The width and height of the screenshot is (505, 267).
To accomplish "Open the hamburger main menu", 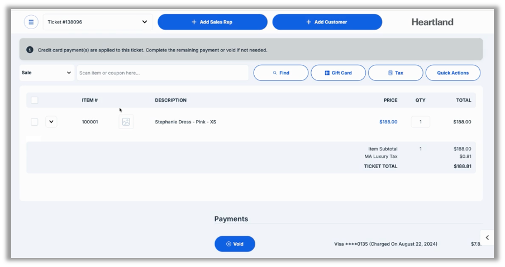I will click(x=31, y=22).
